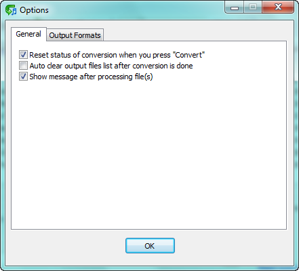
Task: Click the greyed-out maximize window button
Action: [253, 7]
